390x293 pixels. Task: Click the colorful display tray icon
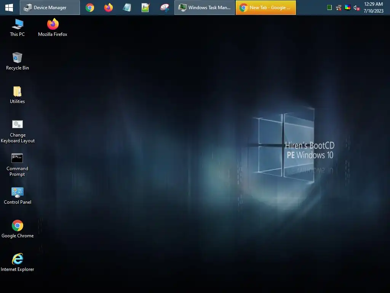click(348, 8)
